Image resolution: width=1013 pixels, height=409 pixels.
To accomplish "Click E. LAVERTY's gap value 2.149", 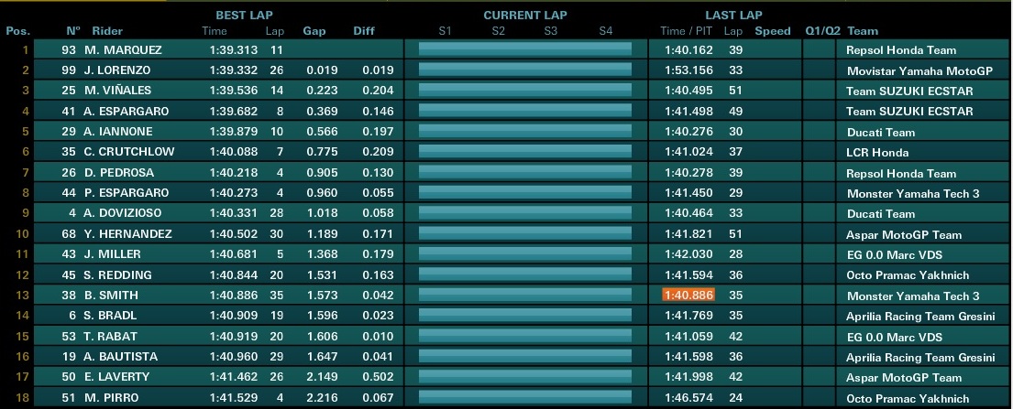I will (x=322, y=377).
